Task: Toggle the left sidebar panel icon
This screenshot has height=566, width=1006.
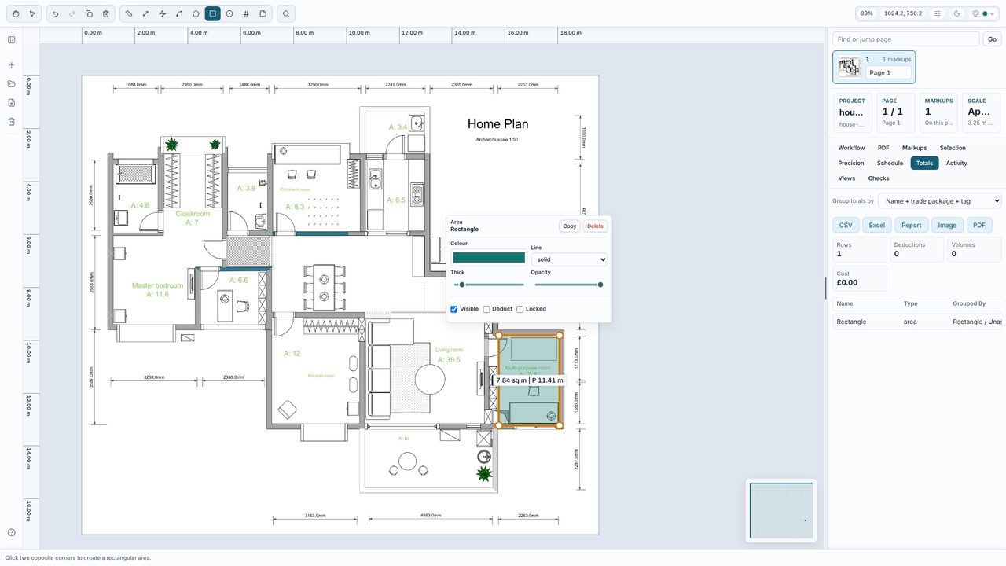Action: (x=12, y=39)
